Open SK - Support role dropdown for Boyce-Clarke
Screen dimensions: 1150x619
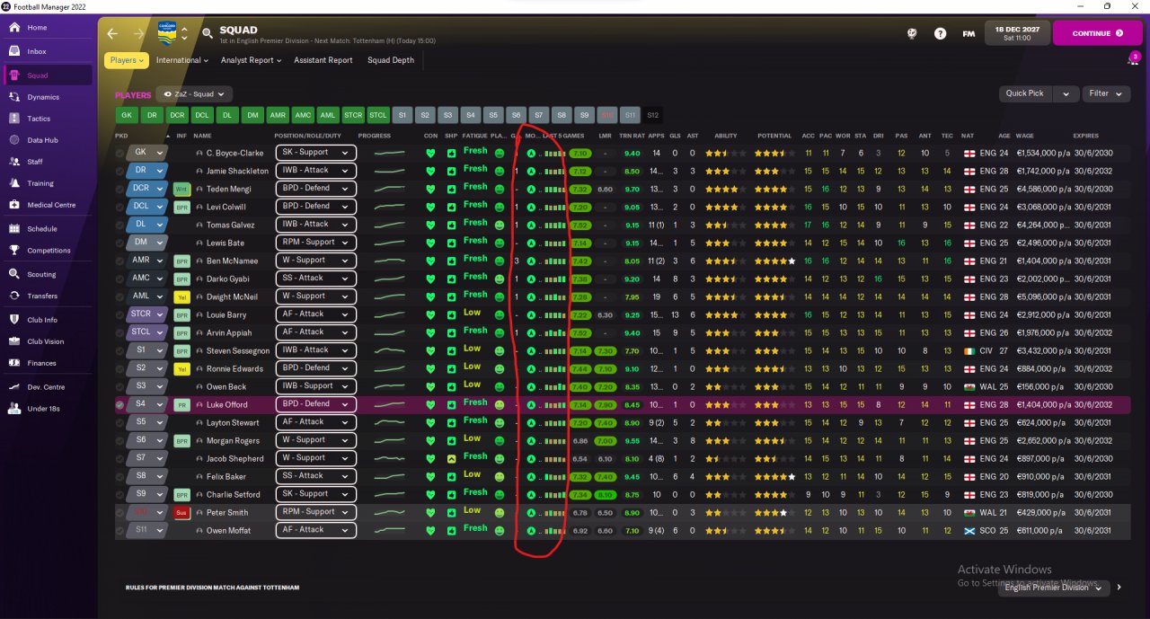pyautogui.click(x=315, y=153)
